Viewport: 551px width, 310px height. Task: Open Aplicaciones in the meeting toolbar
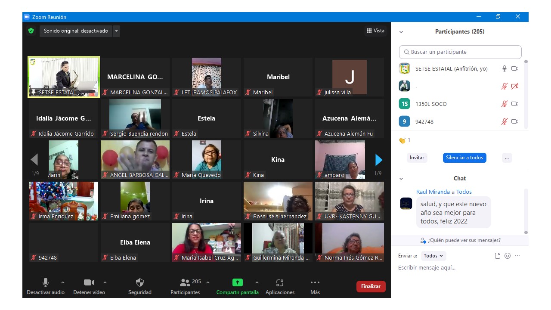280,286
